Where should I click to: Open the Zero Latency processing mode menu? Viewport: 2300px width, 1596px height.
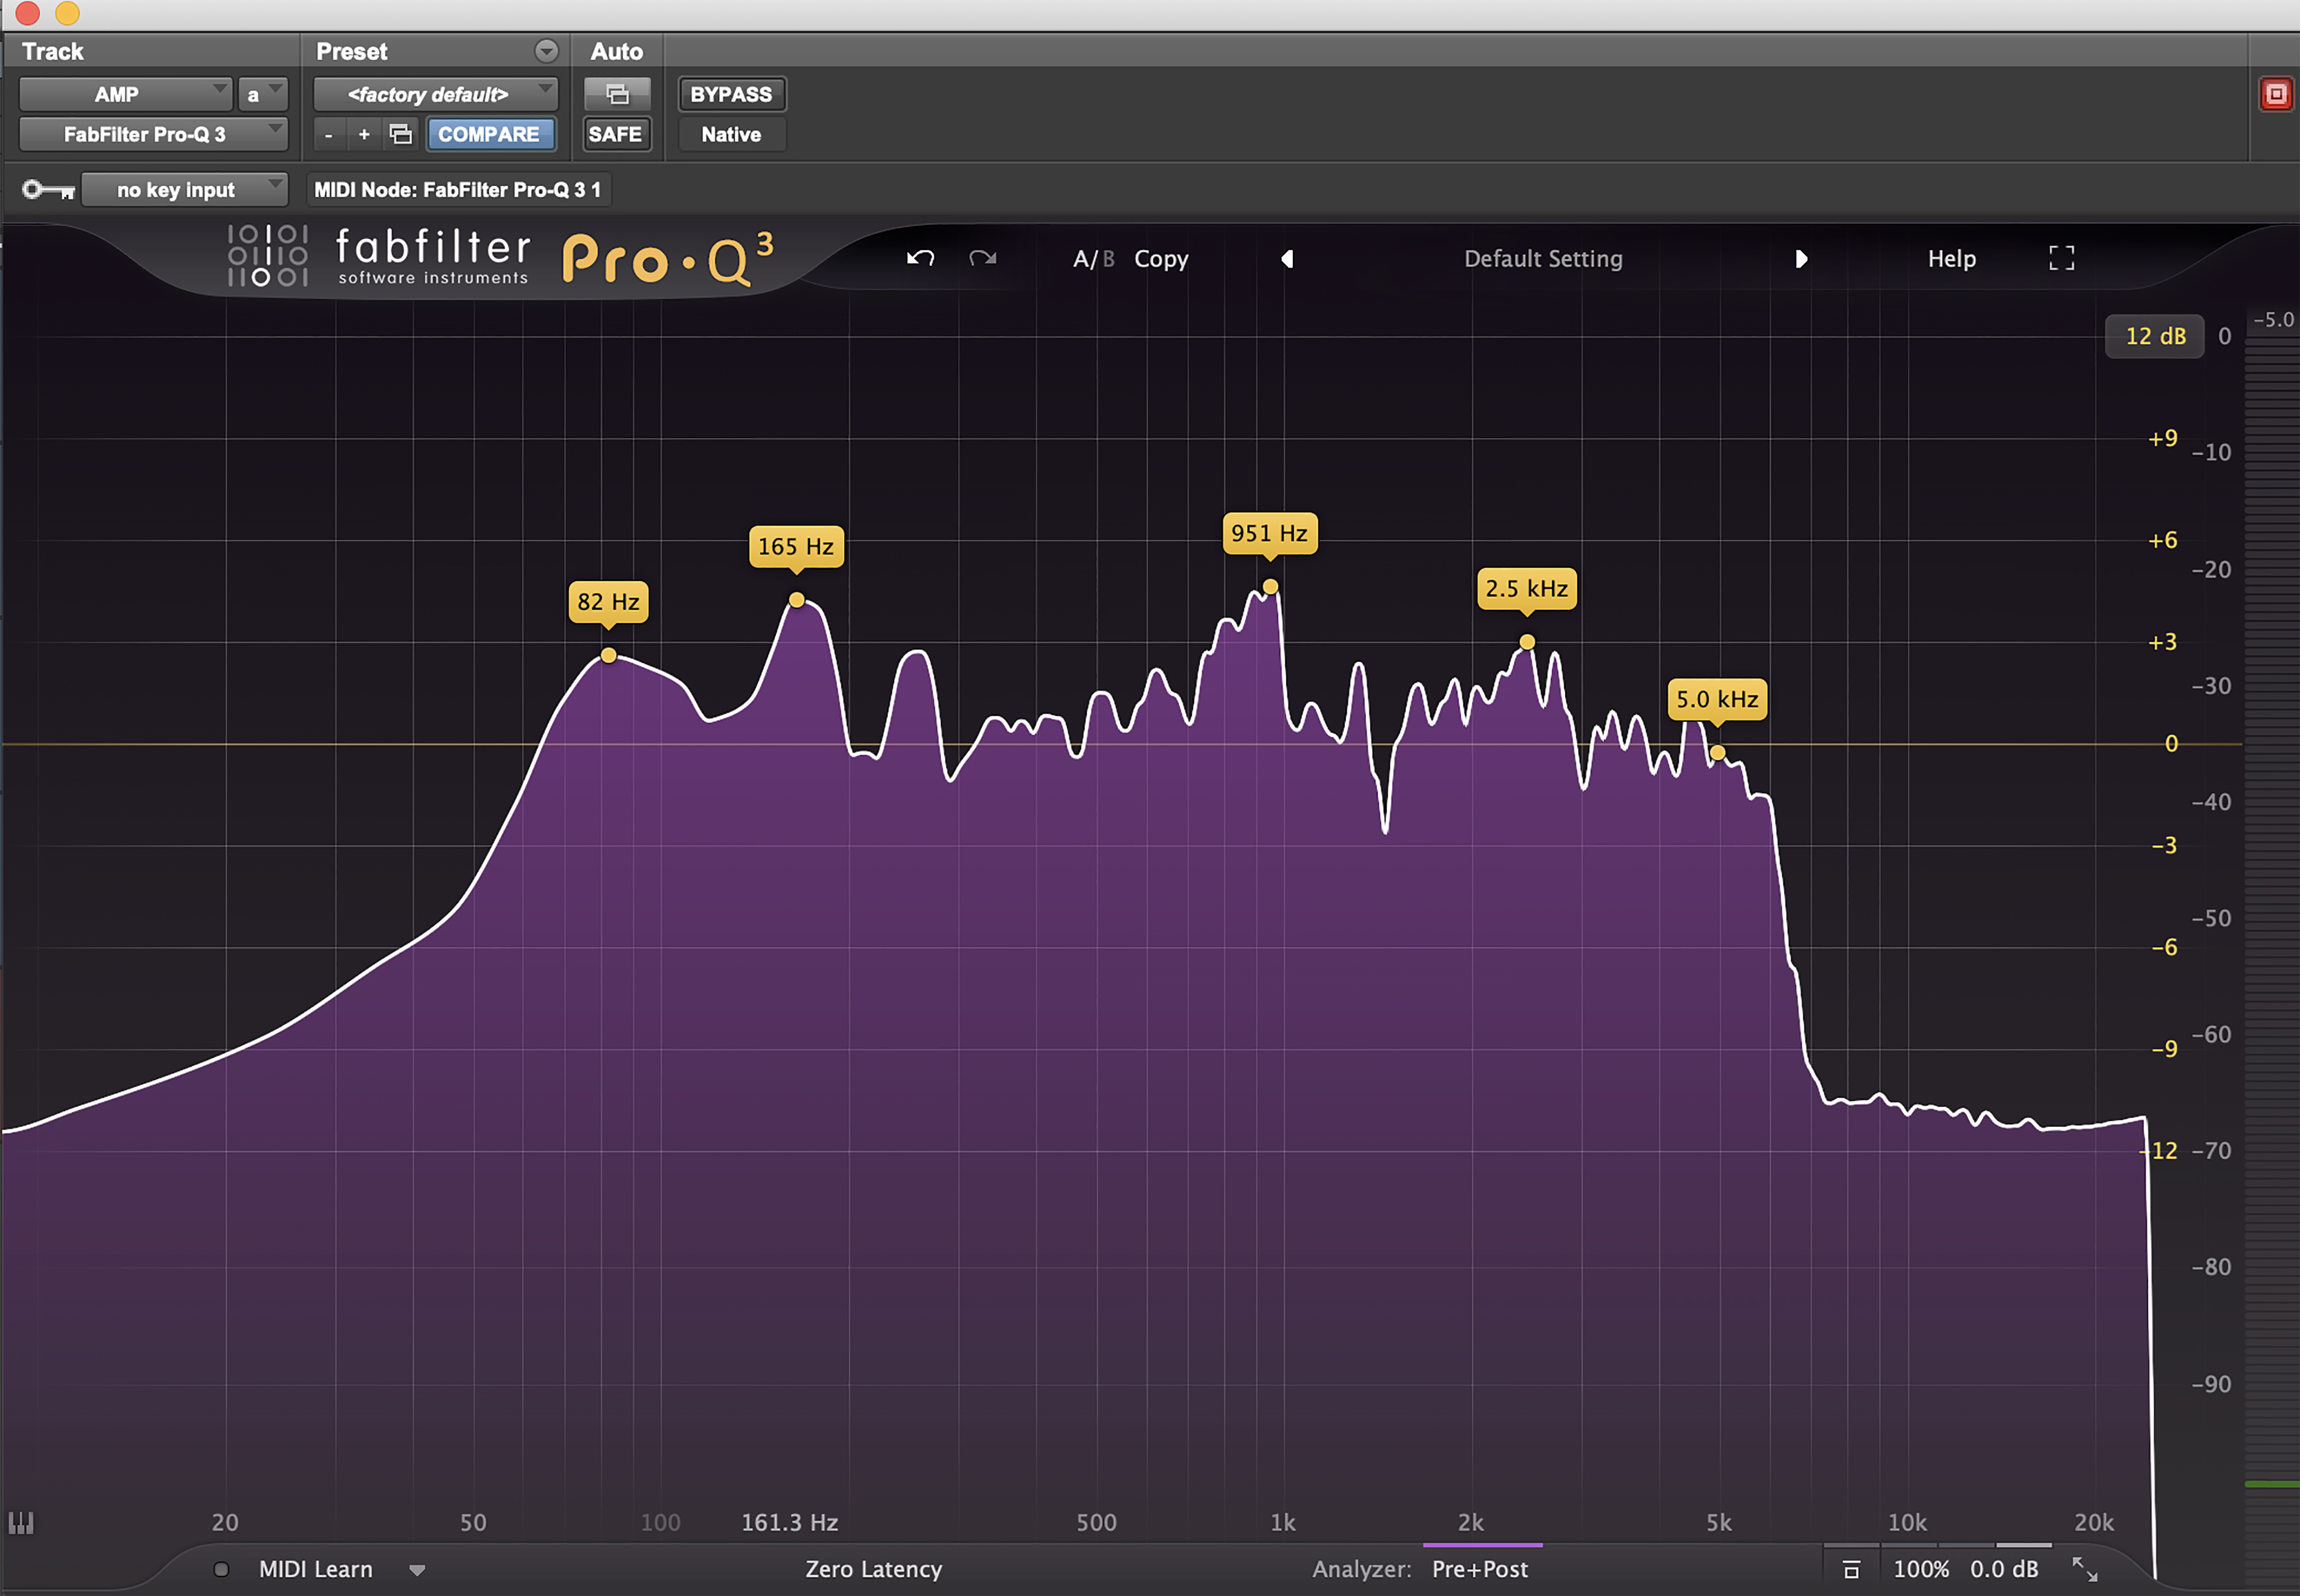click(x=873, y=1569)
